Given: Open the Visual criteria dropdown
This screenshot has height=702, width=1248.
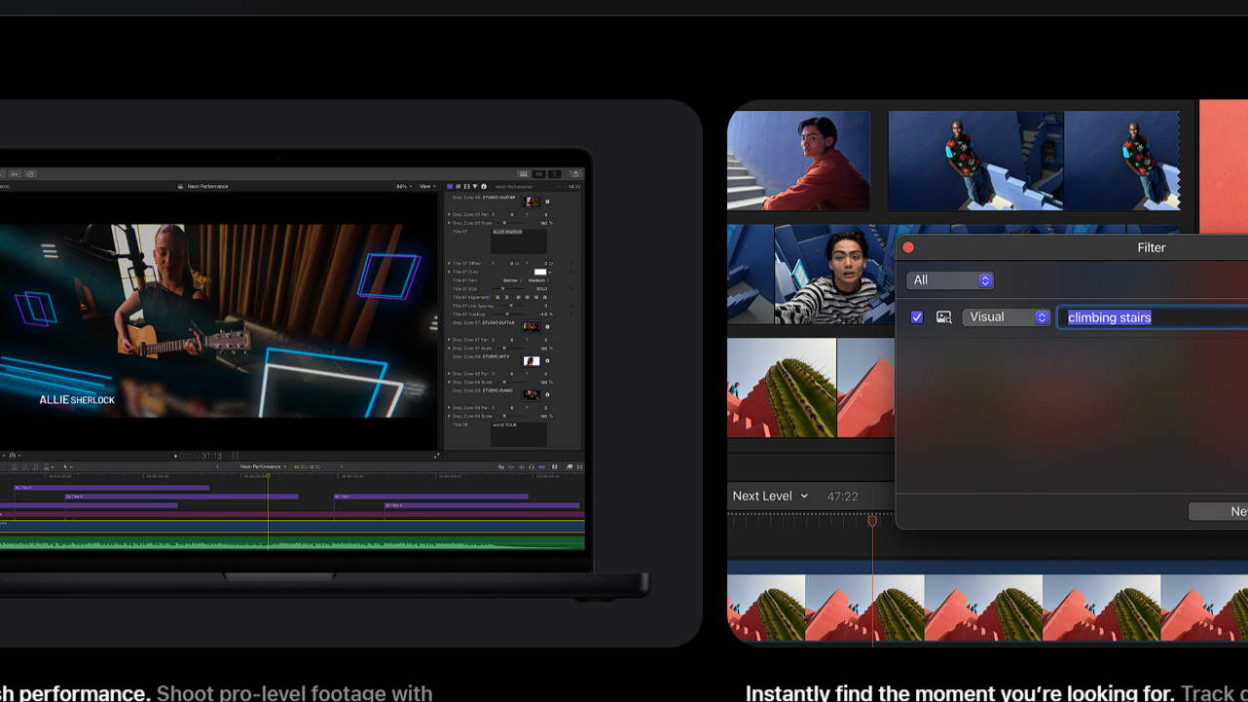Looking at the screenshot, I should pyautogui.click(x=1007, y=317).
